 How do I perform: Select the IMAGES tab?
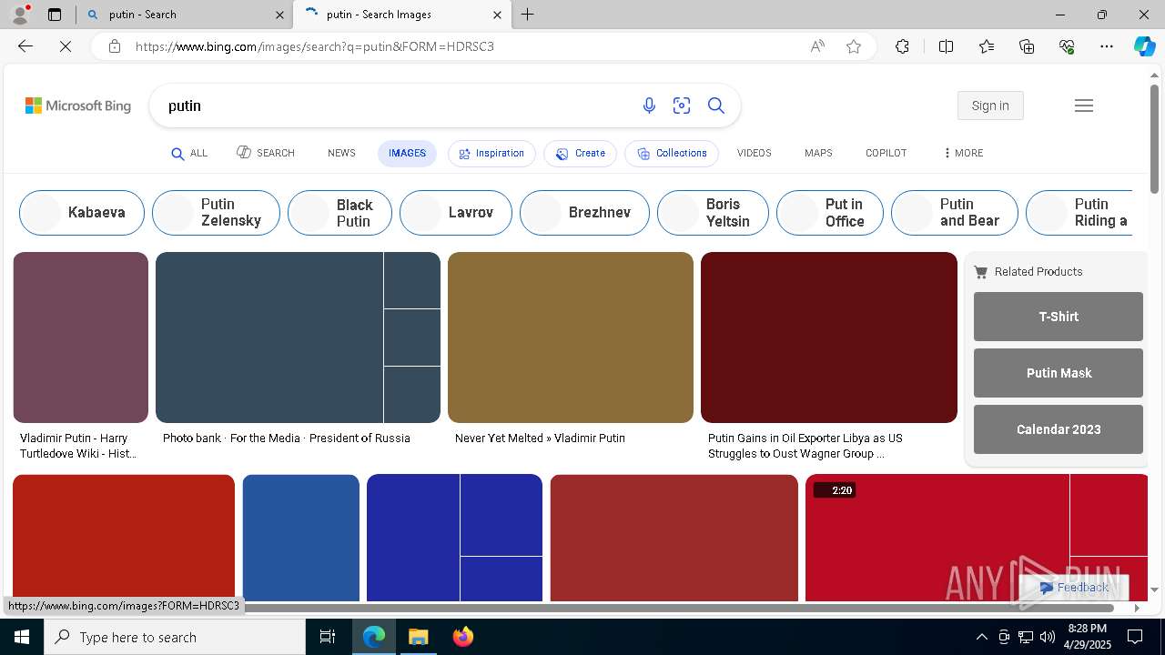point(407,153)
